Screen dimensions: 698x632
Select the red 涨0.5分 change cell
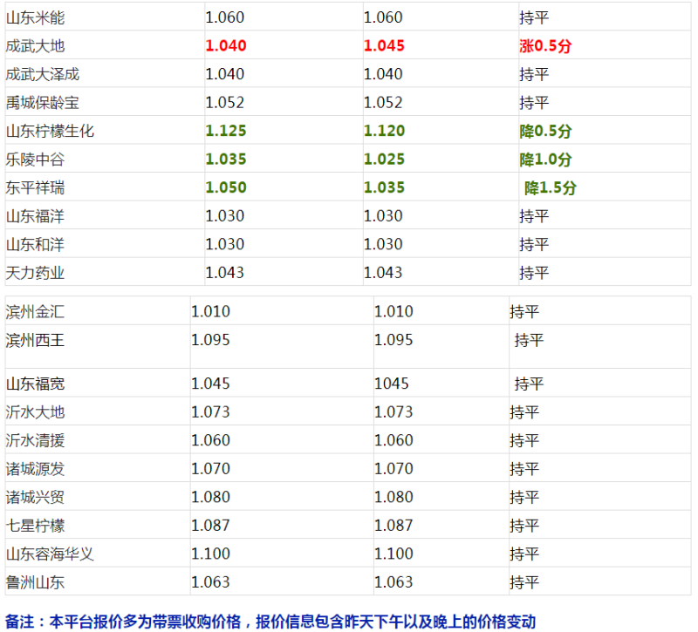545,45
